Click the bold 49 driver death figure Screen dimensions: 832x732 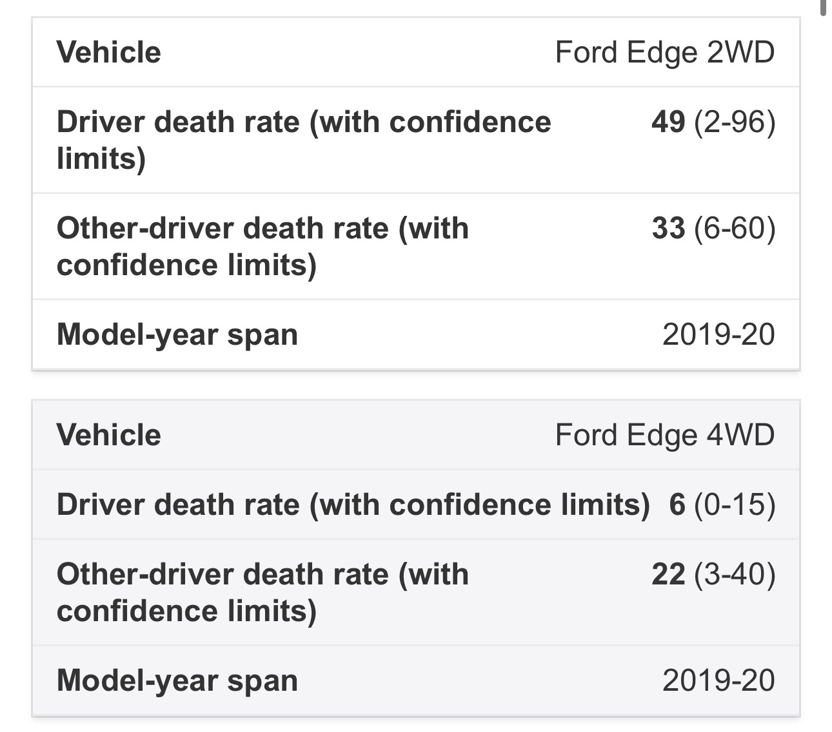[668, 122]
